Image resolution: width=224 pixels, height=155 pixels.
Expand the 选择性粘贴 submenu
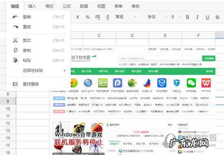coord(38,70)
